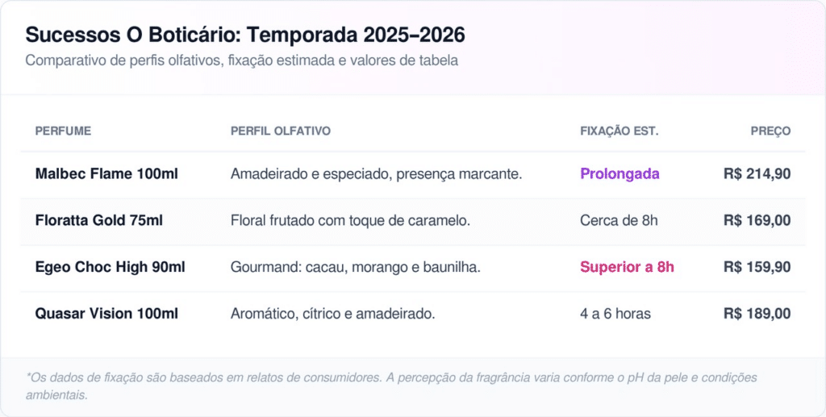Click the purple Prolongada fixation label
826x417 pixels.
619,173
